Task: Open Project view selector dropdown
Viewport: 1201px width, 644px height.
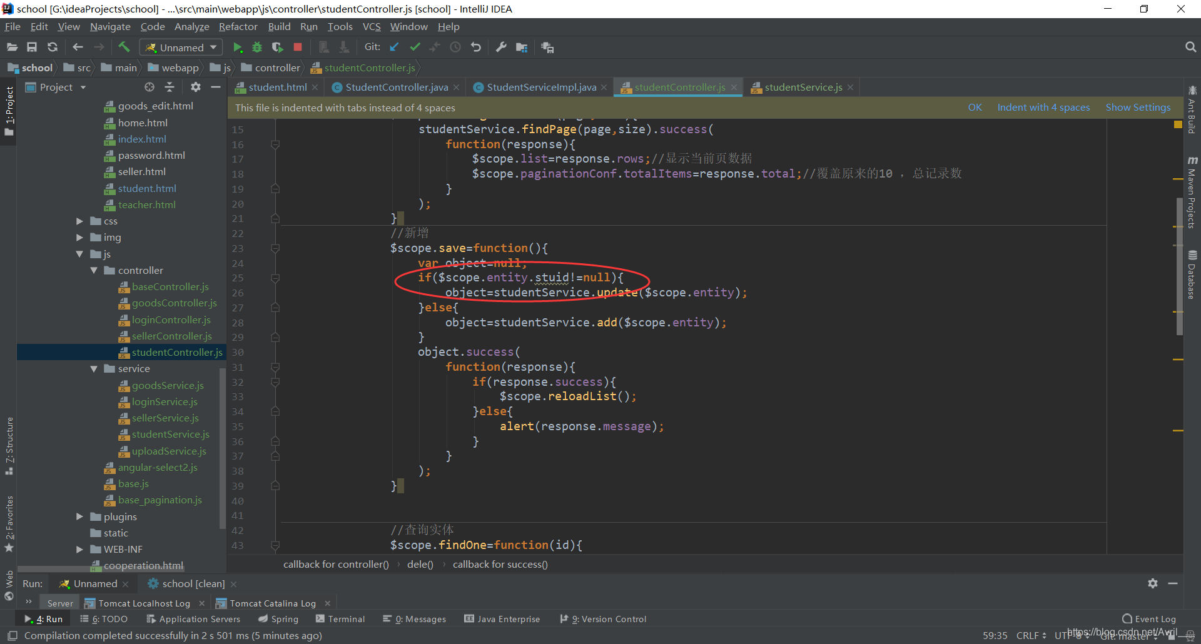Action: click(56, 88)
